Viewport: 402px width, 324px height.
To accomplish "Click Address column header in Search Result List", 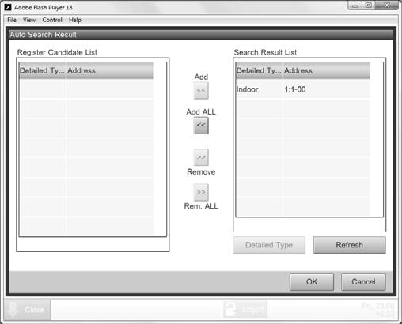I will 326,70.
